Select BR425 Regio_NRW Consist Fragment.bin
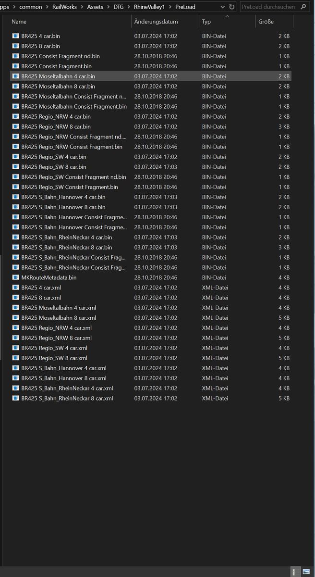 point(150,147)
